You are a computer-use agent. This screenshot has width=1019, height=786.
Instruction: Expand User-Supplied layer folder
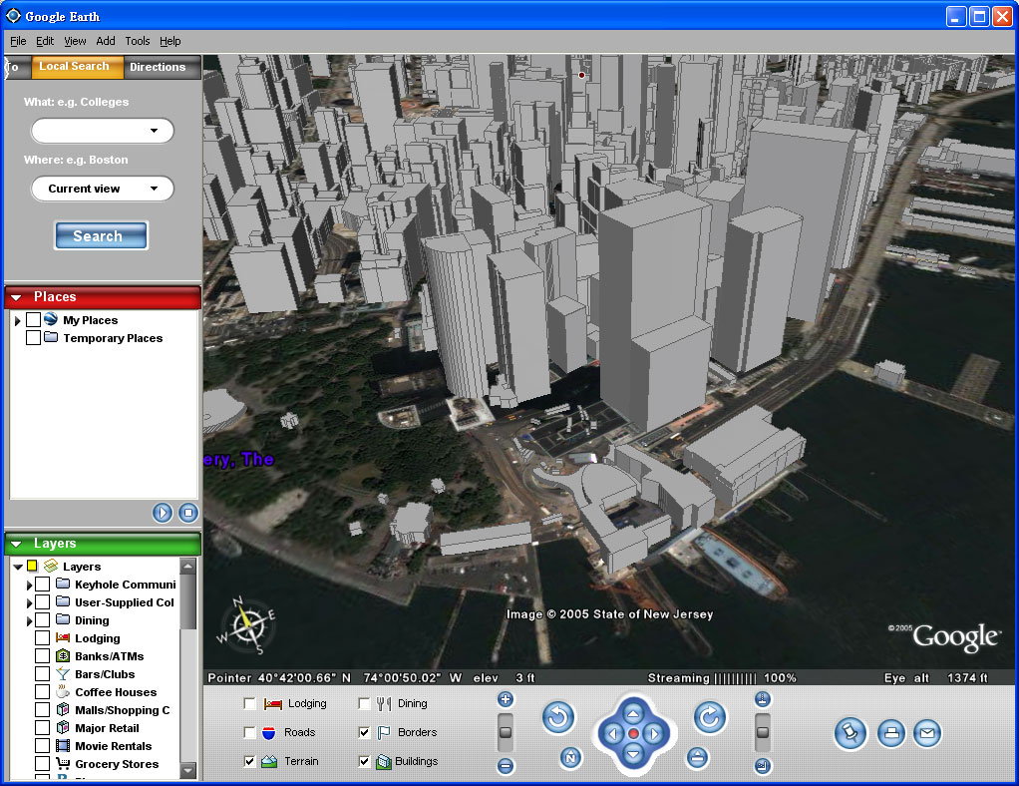29,602
